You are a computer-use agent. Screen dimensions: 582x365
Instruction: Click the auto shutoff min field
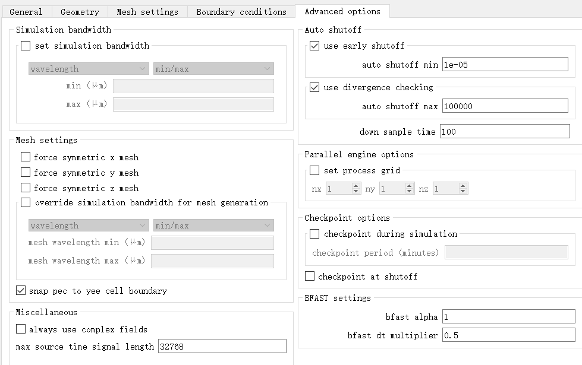505,65
